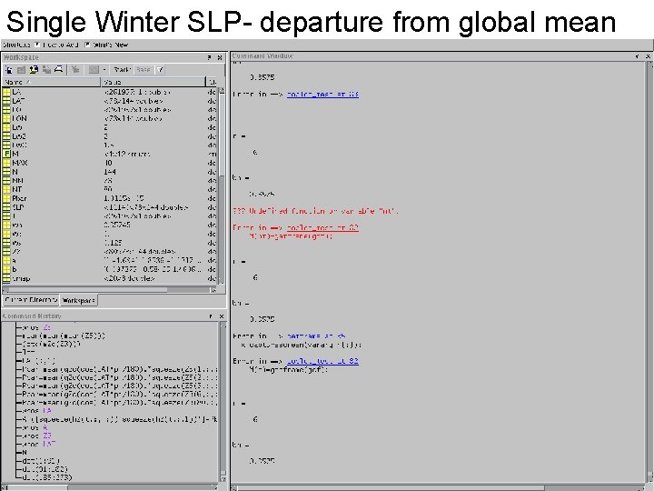This screenshot has height=491, width=654.
Task: Click the value of variable Pbar
Action: (124, 198)
